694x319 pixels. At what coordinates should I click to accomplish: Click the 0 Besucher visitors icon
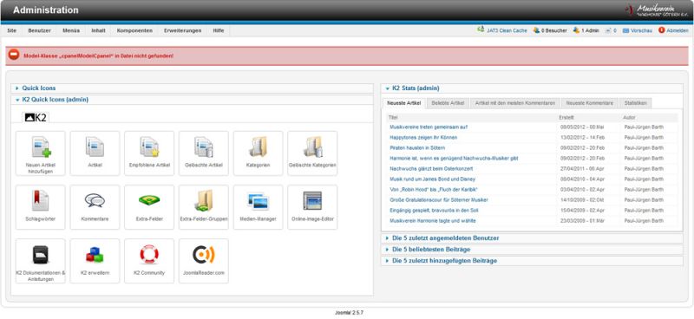pyautogui.click(x=536, y=30)
